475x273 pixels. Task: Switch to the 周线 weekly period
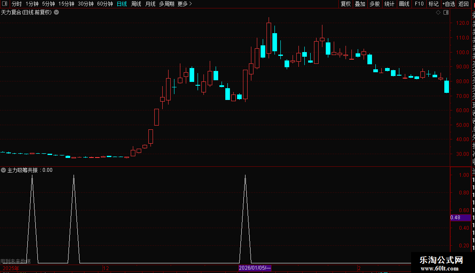click(x=136, y=4)
